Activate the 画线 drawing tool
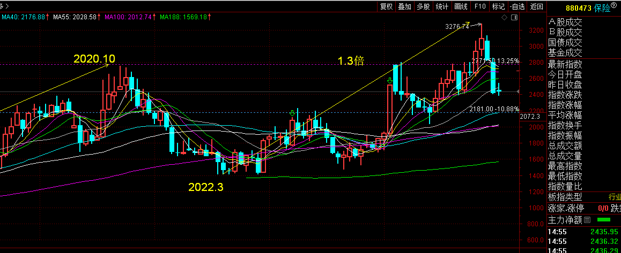 [461, 6]
